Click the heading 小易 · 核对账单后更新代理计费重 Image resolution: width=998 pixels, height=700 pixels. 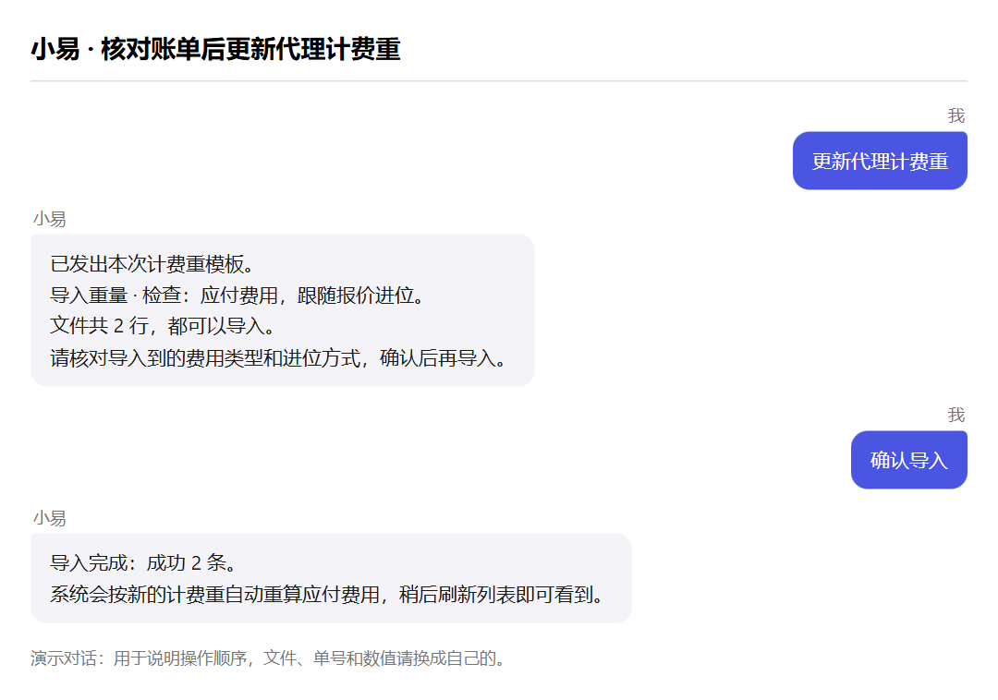tap(215, 49)
